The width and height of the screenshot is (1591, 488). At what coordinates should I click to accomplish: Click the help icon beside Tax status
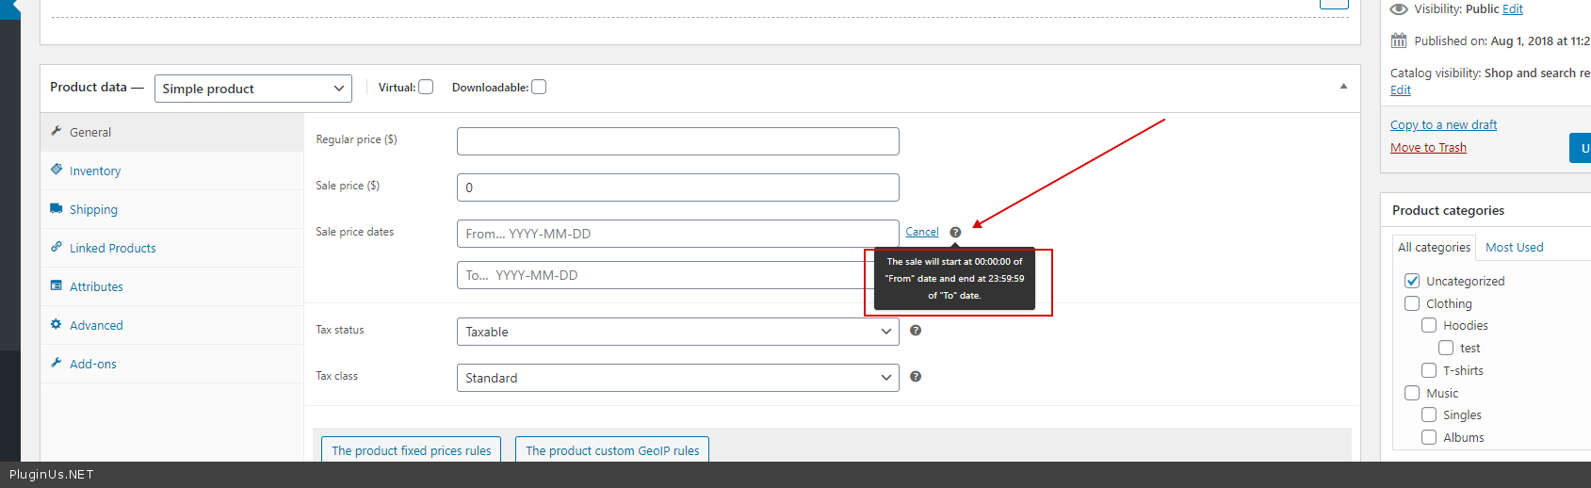[916, 330]
